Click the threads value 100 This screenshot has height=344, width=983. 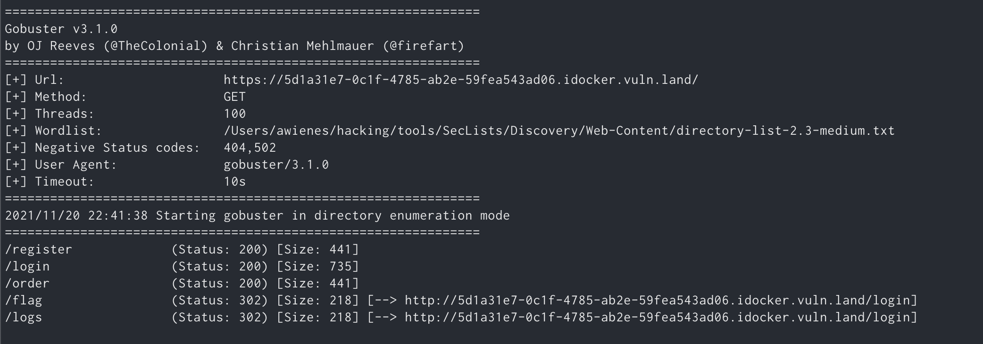pos(234,114)
